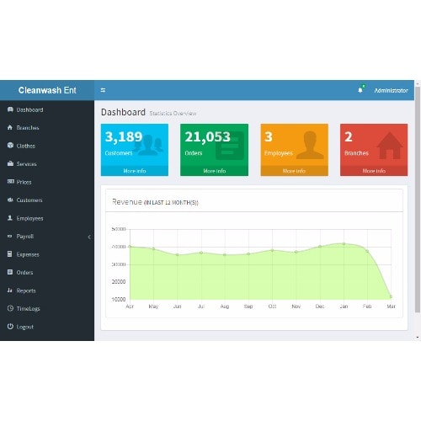Open the Administrator user menu
421x421 pixels.
click(391, 90)
